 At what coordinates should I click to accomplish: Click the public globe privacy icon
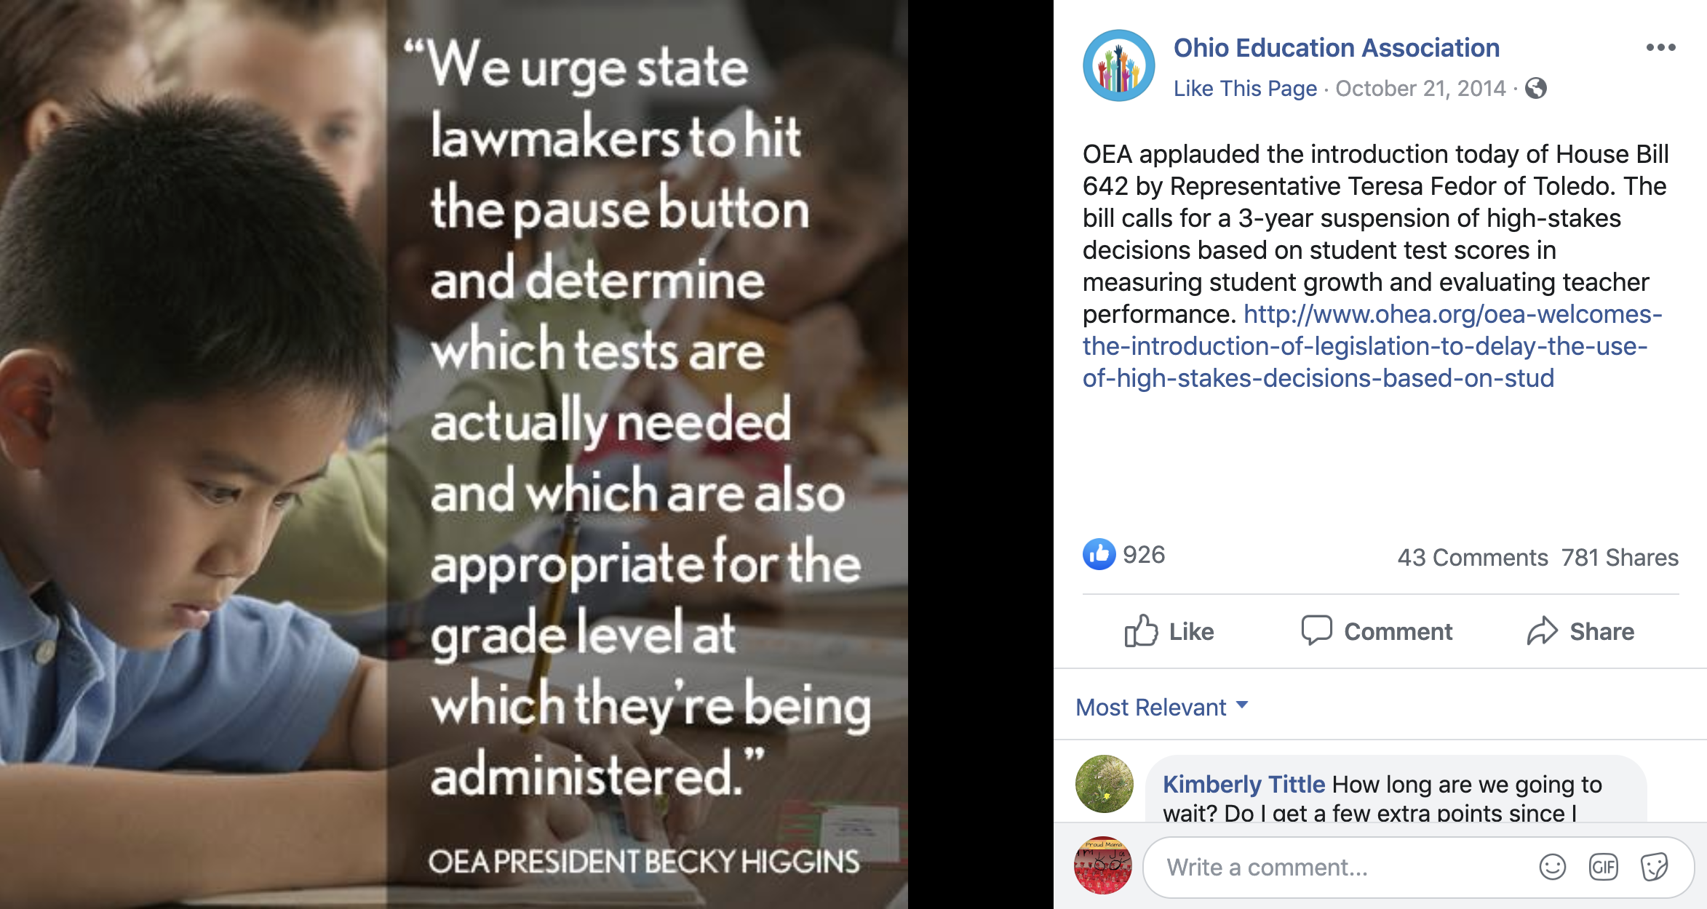pos(1535,89)
